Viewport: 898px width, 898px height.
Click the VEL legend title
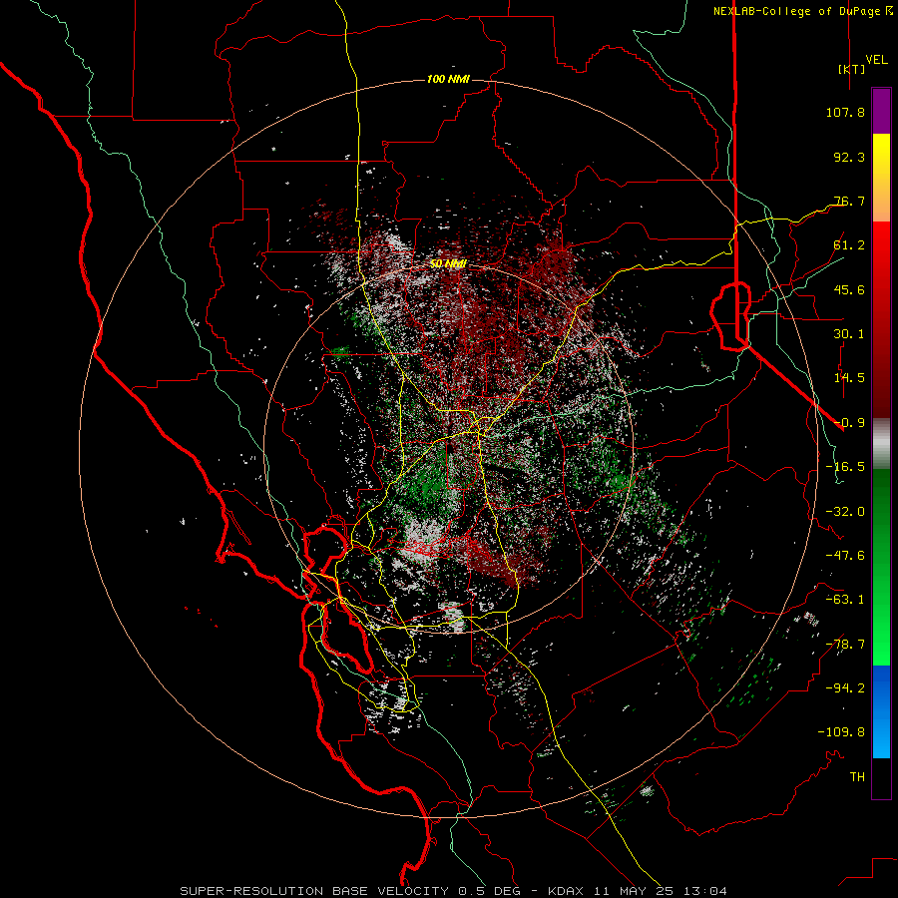tap(877, 60)
